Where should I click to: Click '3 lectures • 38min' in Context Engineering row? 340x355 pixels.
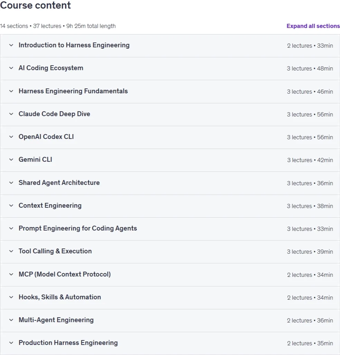click(x=310, y=206)
